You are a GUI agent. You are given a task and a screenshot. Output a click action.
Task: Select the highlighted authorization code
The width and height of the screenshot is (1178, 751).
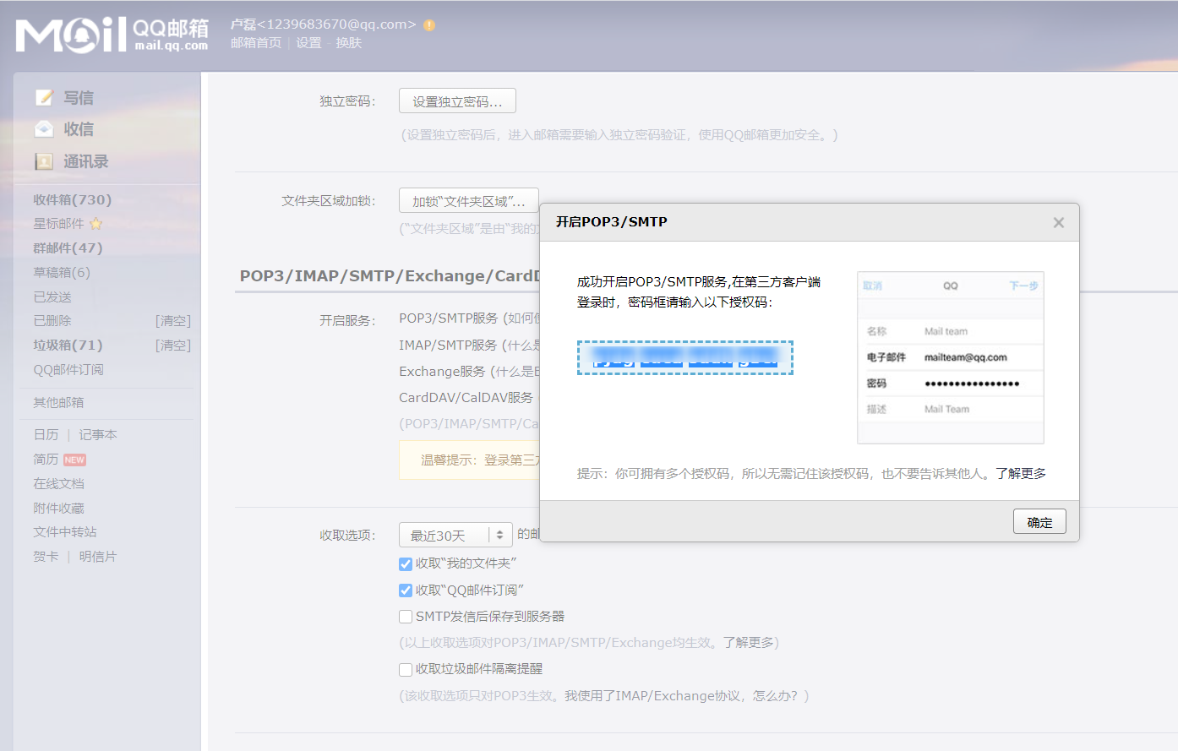[685, 357]
